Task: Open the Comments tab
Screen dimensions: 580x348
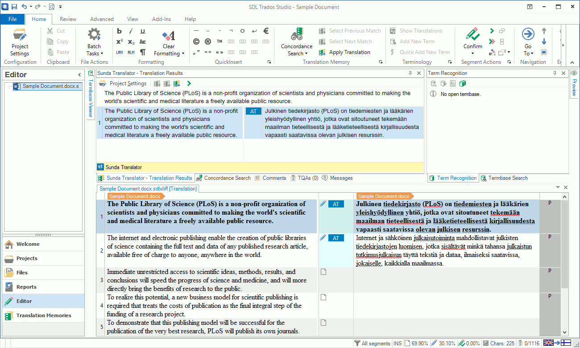Action: pyautogui.click(x=271, y=178)
